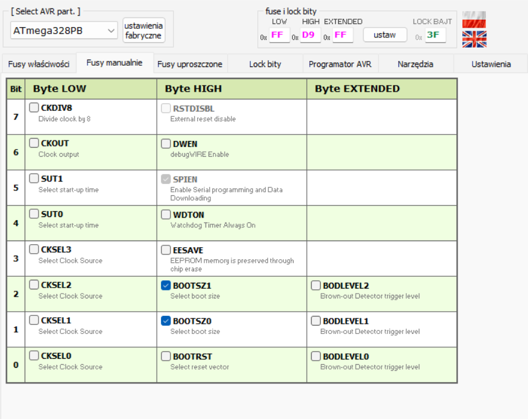
Task: Open the Ustawienia tab
Action: (491, 64)
